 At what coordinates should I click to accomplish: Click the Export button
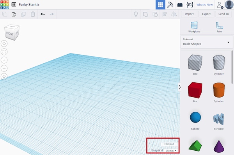[x=206, y=14]
